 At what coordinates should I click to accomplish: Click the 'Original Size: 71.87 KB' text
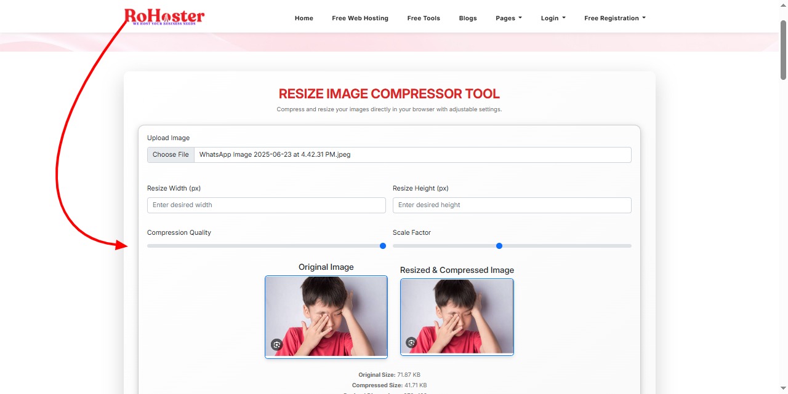pyautogui.click(x=389, y=374)
